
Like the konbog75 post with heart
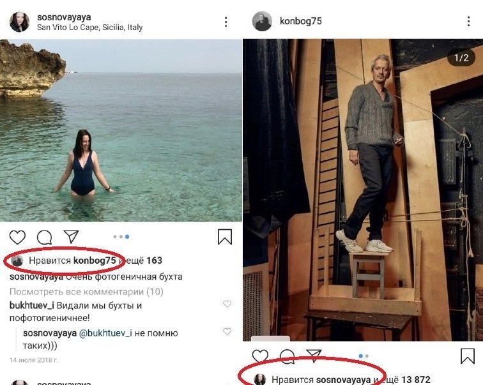point(260,356)
